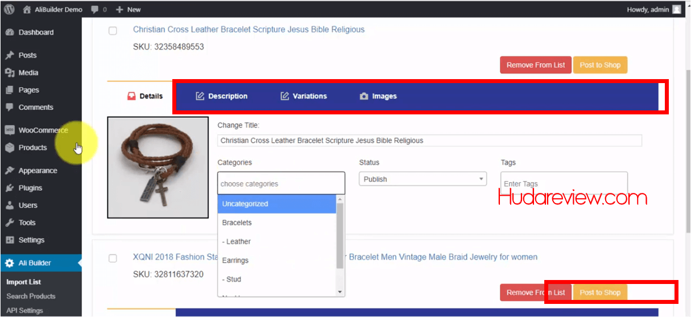Click the SKU: 32358489553 text

168,47
